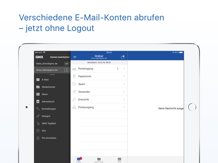Tap Konten bearbeiten
This screenshot has height=163, width=218.
coord(60,57)
